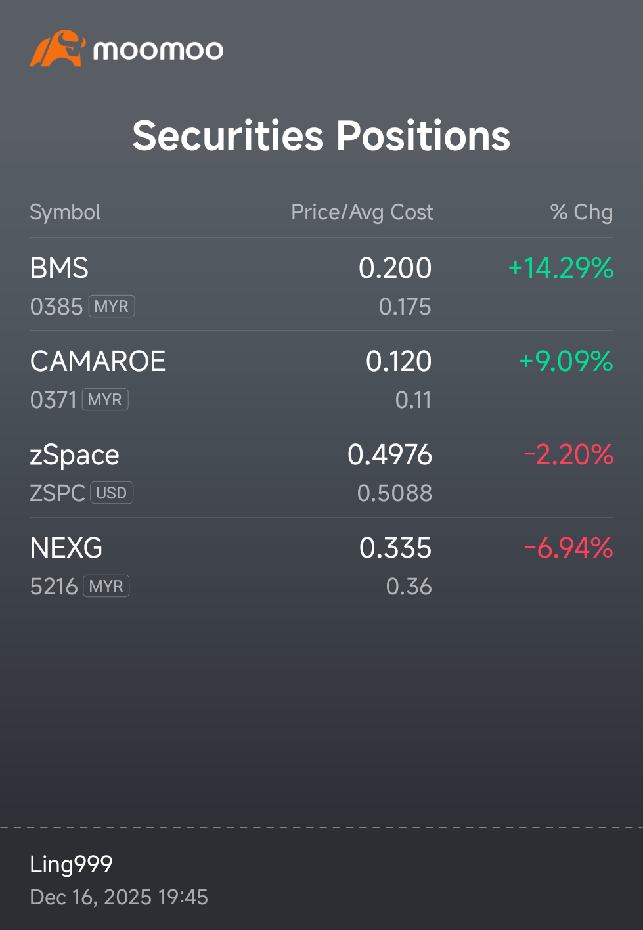Click the Price/Avg Cost column header
The width and height of the screenshot is (643, 930).
(362, 212)
